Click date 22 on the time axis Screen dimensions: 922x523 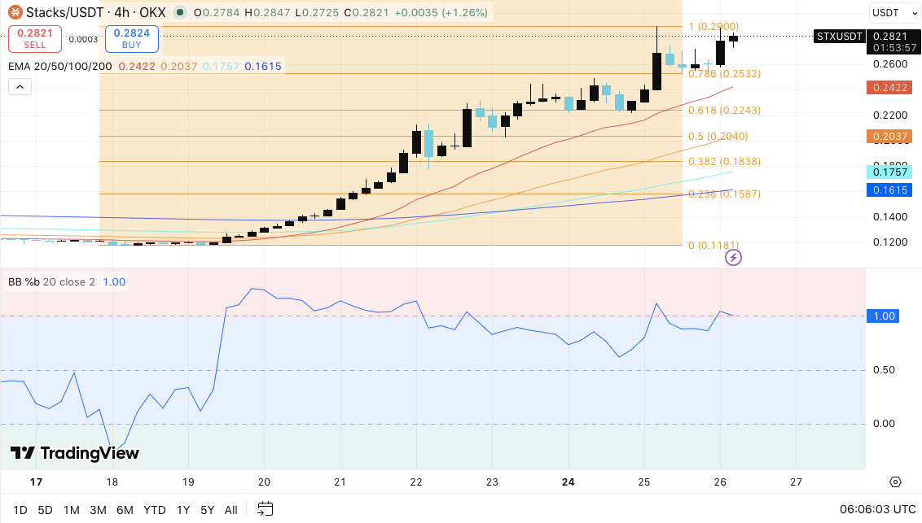(x=415, y=482)
